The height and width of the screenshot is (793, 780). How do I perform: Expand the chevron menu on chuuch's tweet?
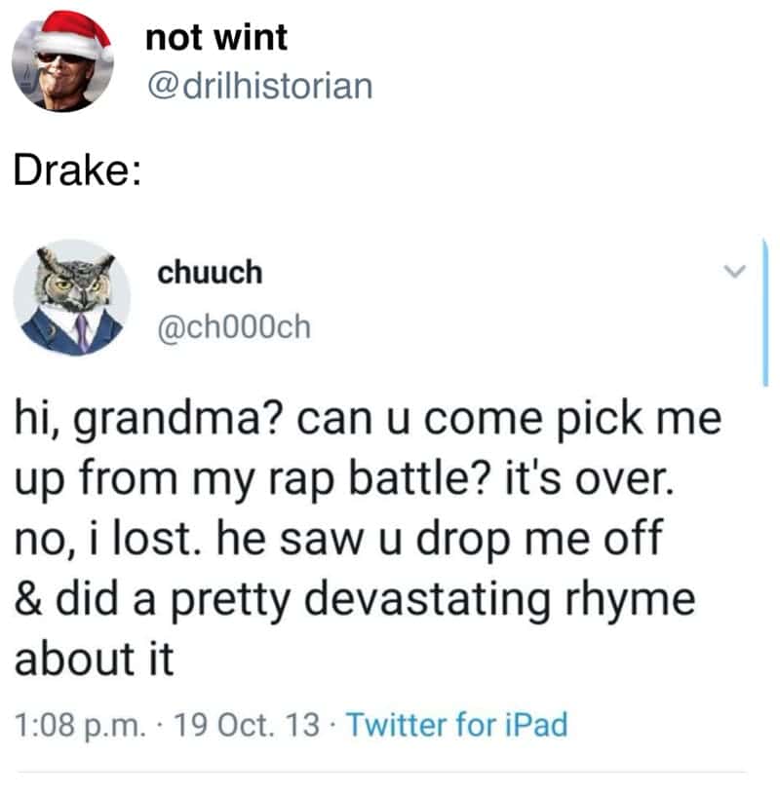pyautogui.click(x=739, y=270)
